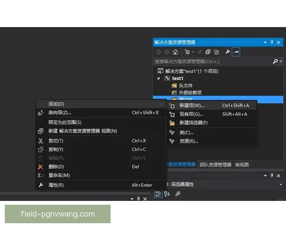Image resolution: width=286 pixels, height=228 pixels.
Task: Switch to 类视图 tab
Action: coord(242,165)
